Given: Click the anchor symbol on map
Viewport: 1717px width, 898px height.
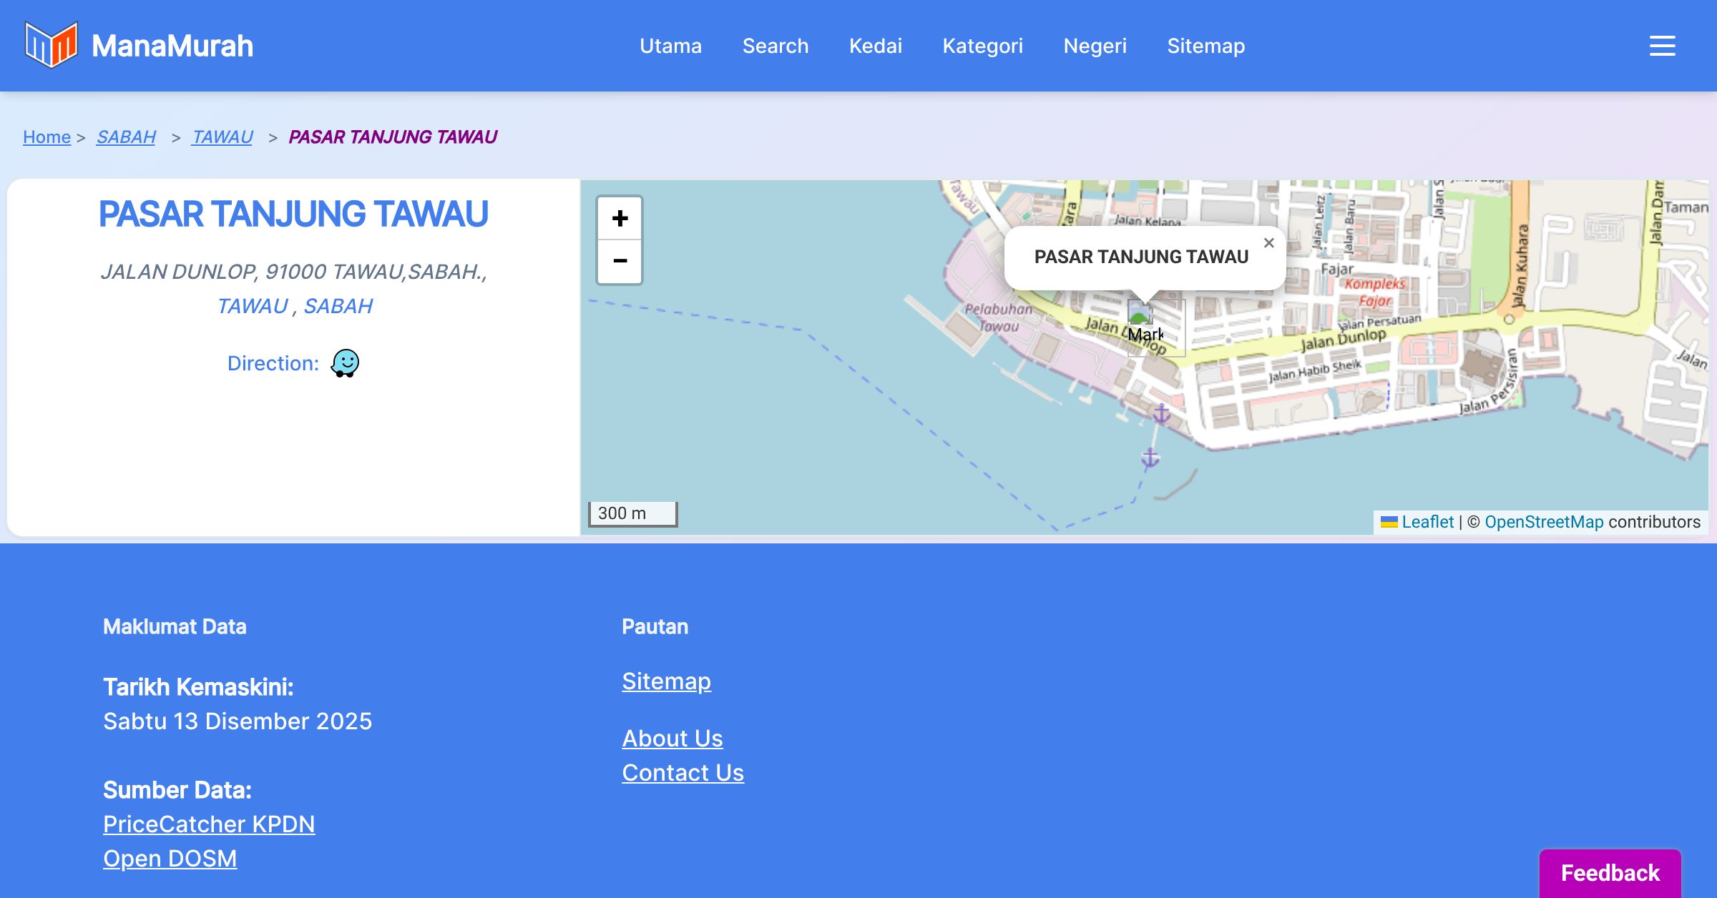Looking at the screenshot, I should point(1161,413).
